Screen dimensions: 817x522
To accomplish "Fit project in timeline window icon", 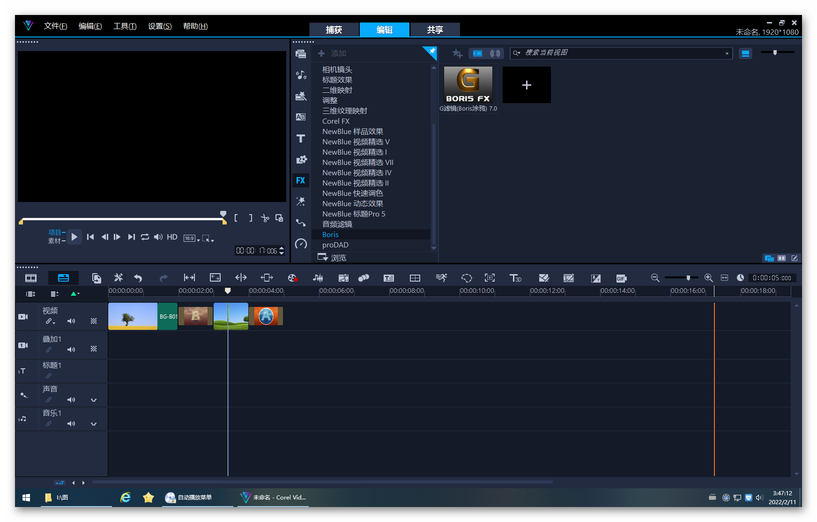I will pyautogui.click(x=724, y=278).
